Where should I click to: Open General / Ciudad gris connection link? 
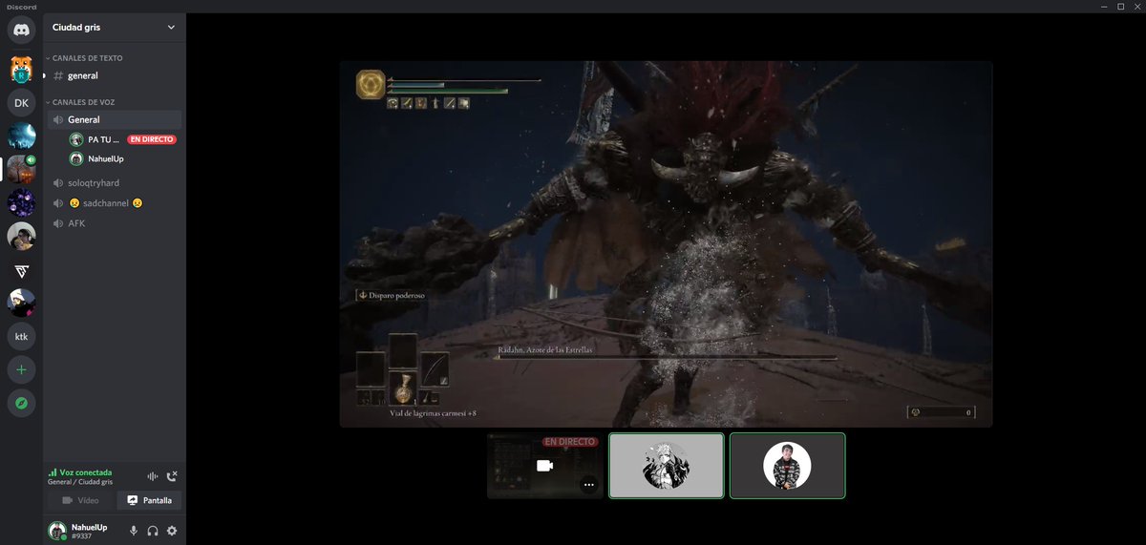80,482
